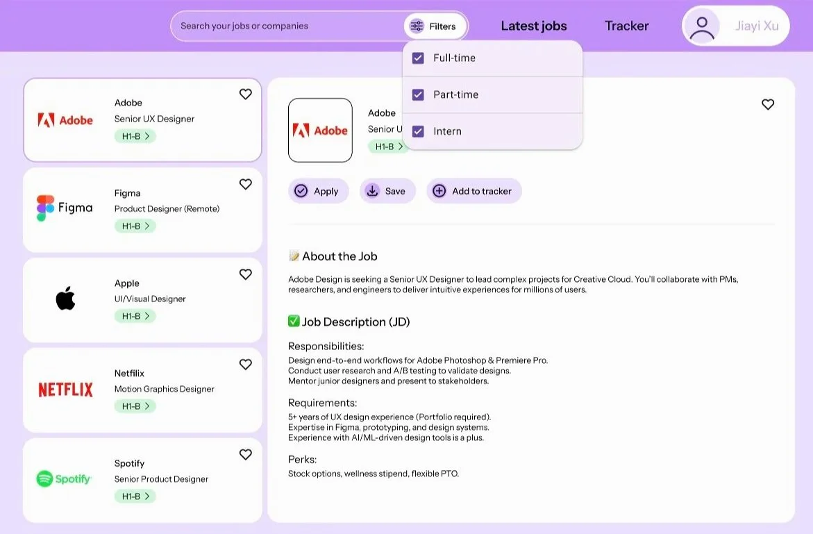Screen dimensions: 813x534
Task: Favorite the Figma job card heart
Action: 245,184
